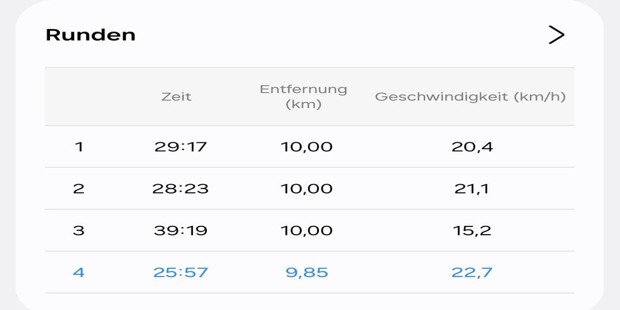Click lap 1 speed 20,4
This screenshot has height=310, width=620.
(x=472, y=147)
